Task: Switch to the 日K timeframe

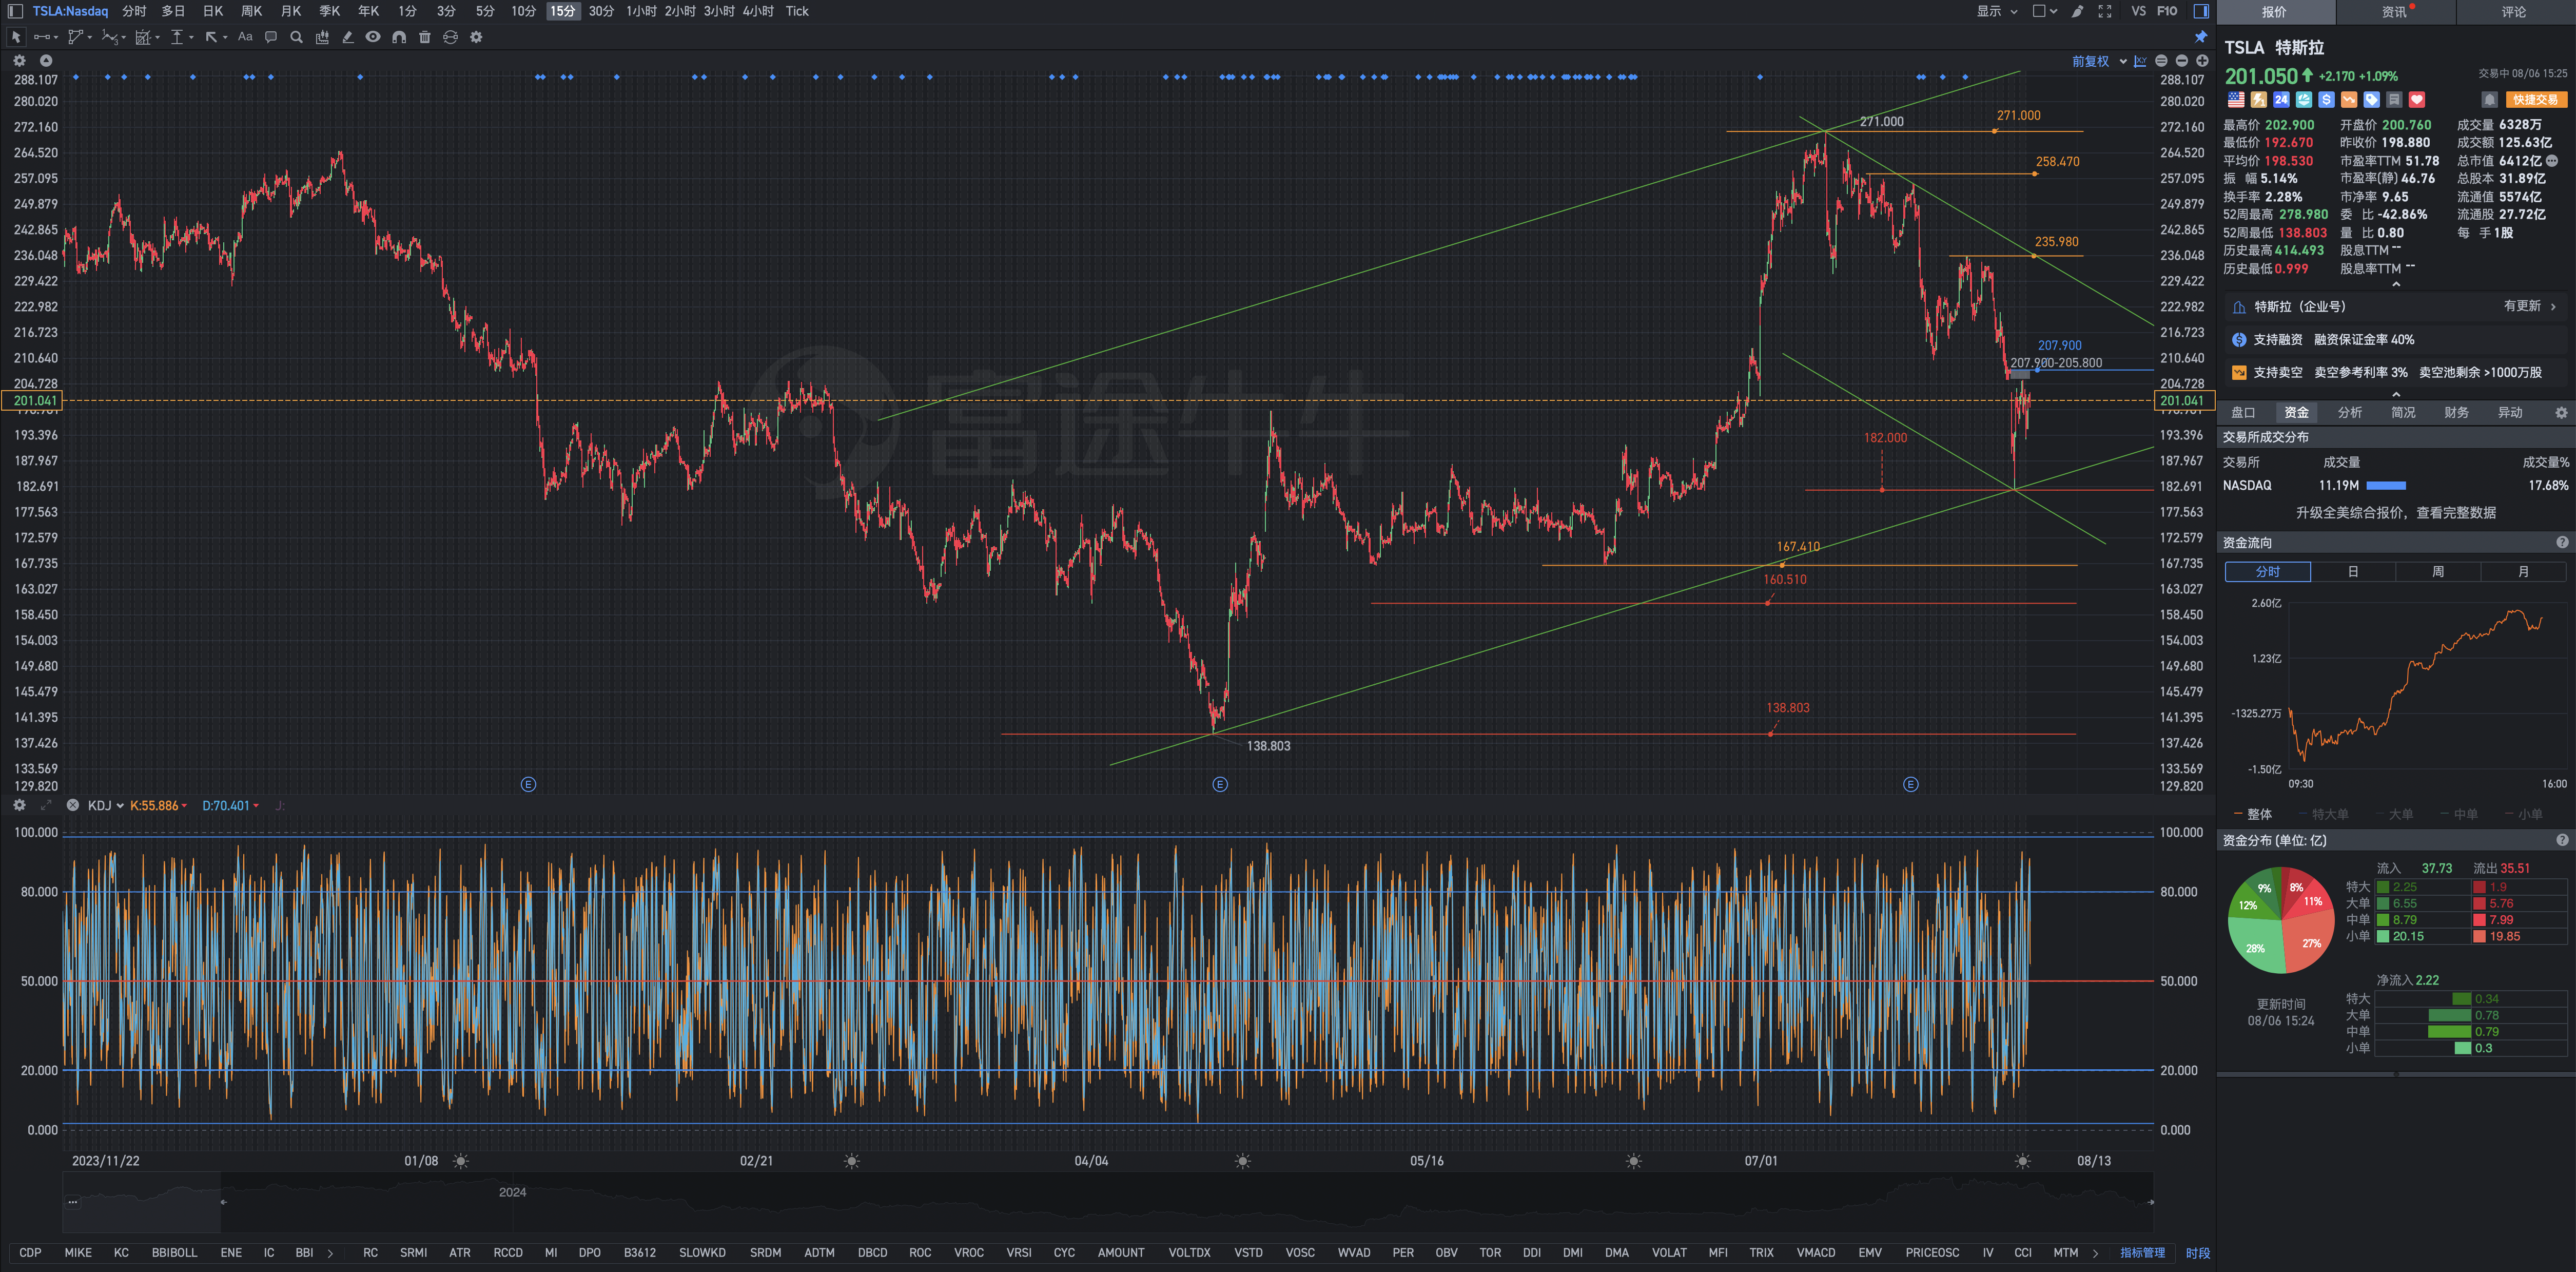Action: coord(213,11)
